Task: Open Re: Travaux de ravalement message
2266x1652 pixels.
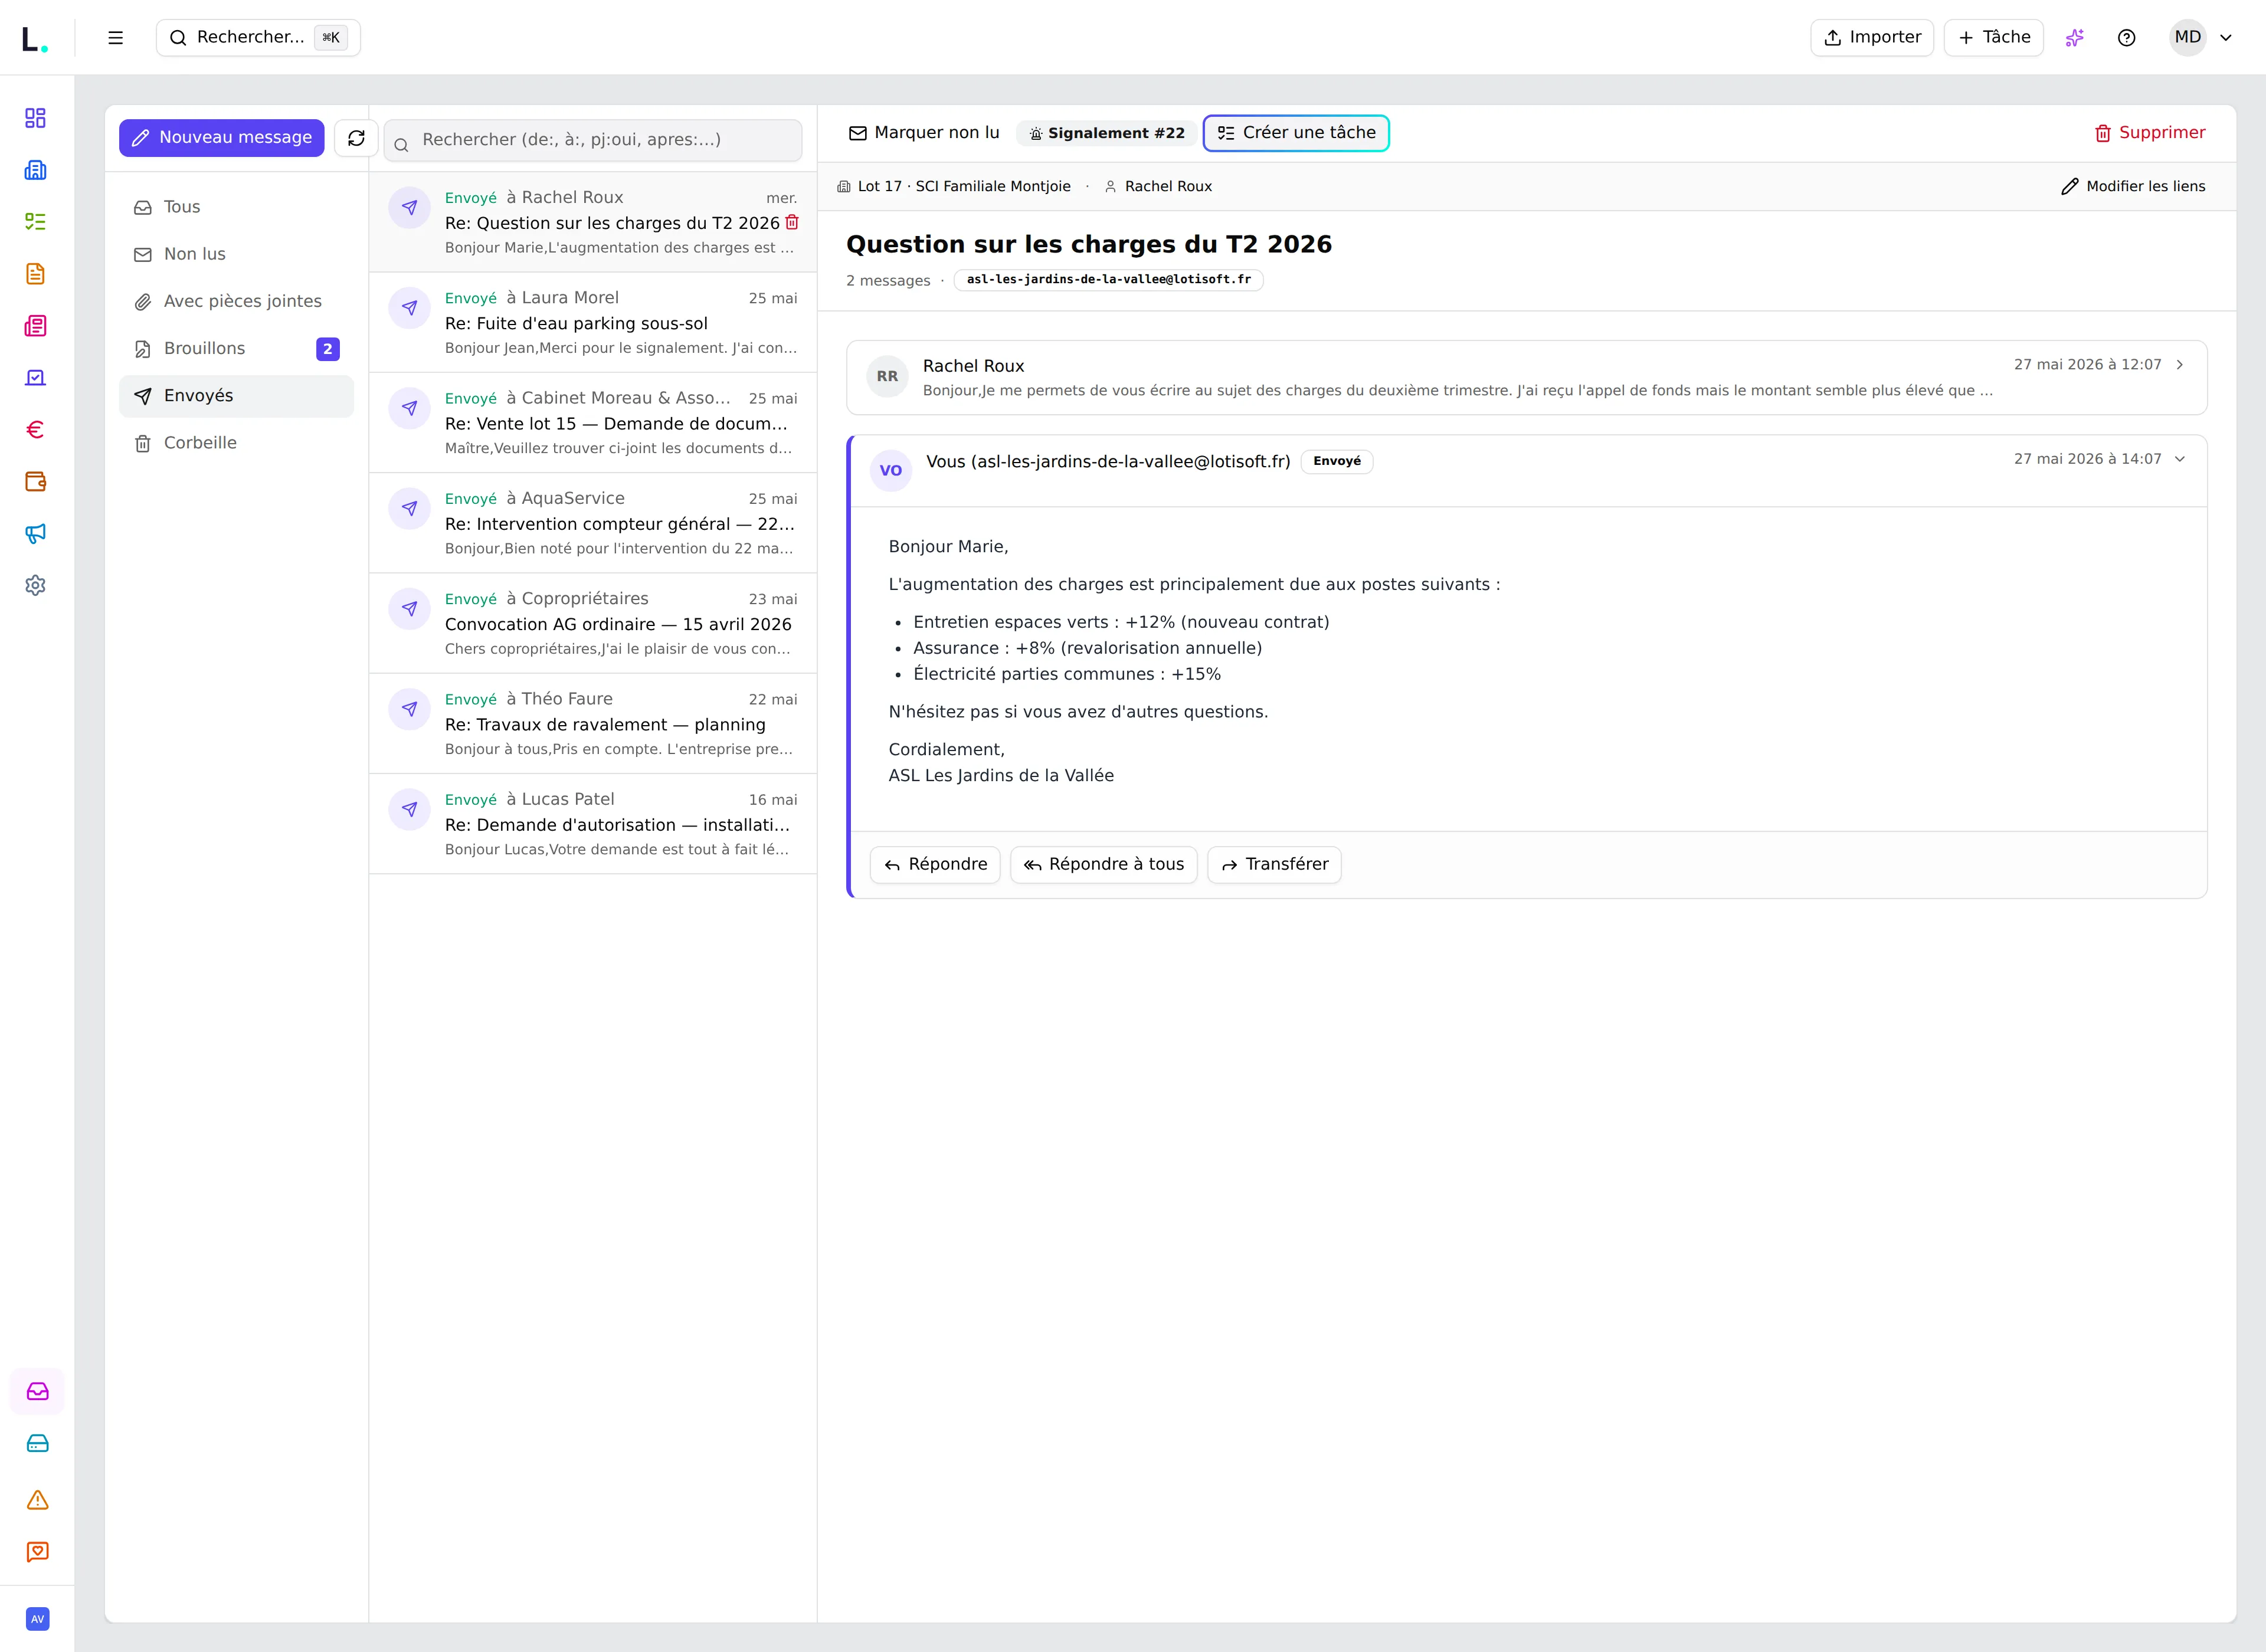Action: click(593, 724)
